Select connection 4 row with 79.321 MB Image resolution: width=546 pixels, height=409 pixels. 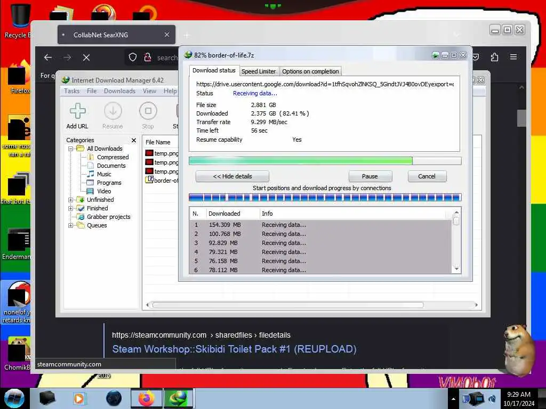[x=320, y=252]
